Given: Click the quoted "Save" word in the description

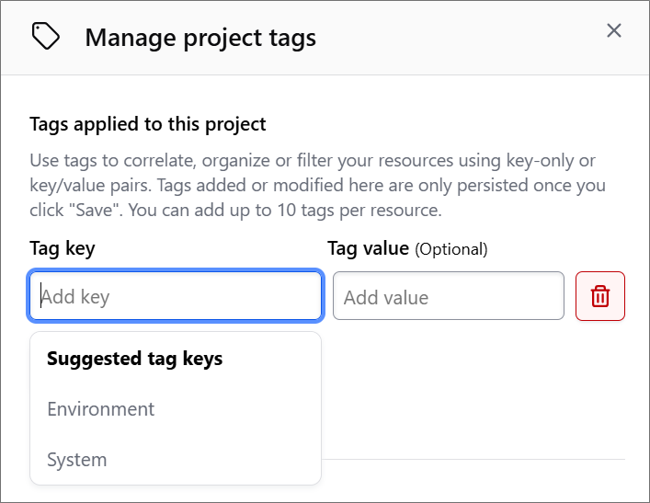Looking at the screenshot, I should [95, 211].
